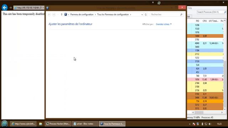Refresh the Control Panel view
228x128 pixels.
pyautogui.click(x=146, y=15)
